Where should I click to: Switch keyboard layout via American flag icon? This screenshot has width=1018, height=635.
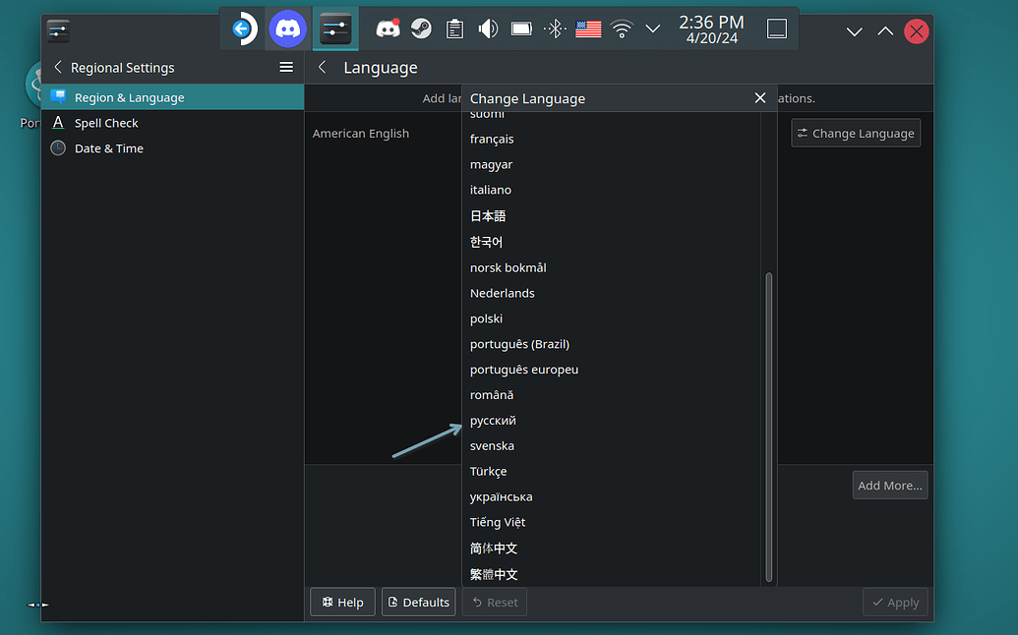tap(587, 29)
